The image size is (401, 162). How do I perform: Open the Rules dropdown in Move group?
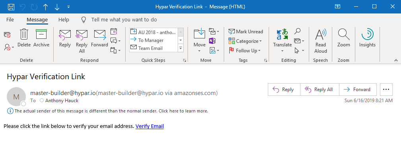point(214,31)
